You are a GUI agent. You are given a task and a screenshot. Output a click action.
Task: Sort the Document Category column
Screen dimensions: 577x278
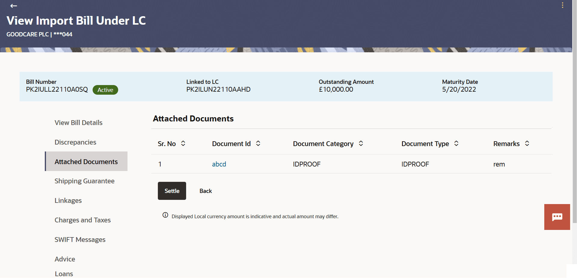(361, 144)
